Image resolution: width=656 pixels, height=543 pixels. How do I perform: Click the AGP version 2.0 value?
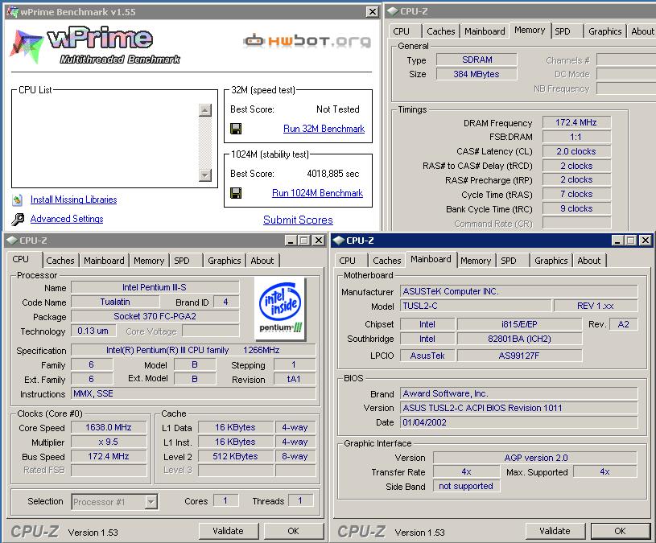tap(535, 458)
